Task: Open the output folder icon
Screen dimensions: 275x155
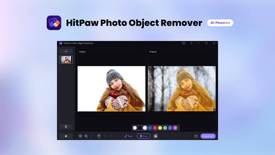Action: pos(196,136)
